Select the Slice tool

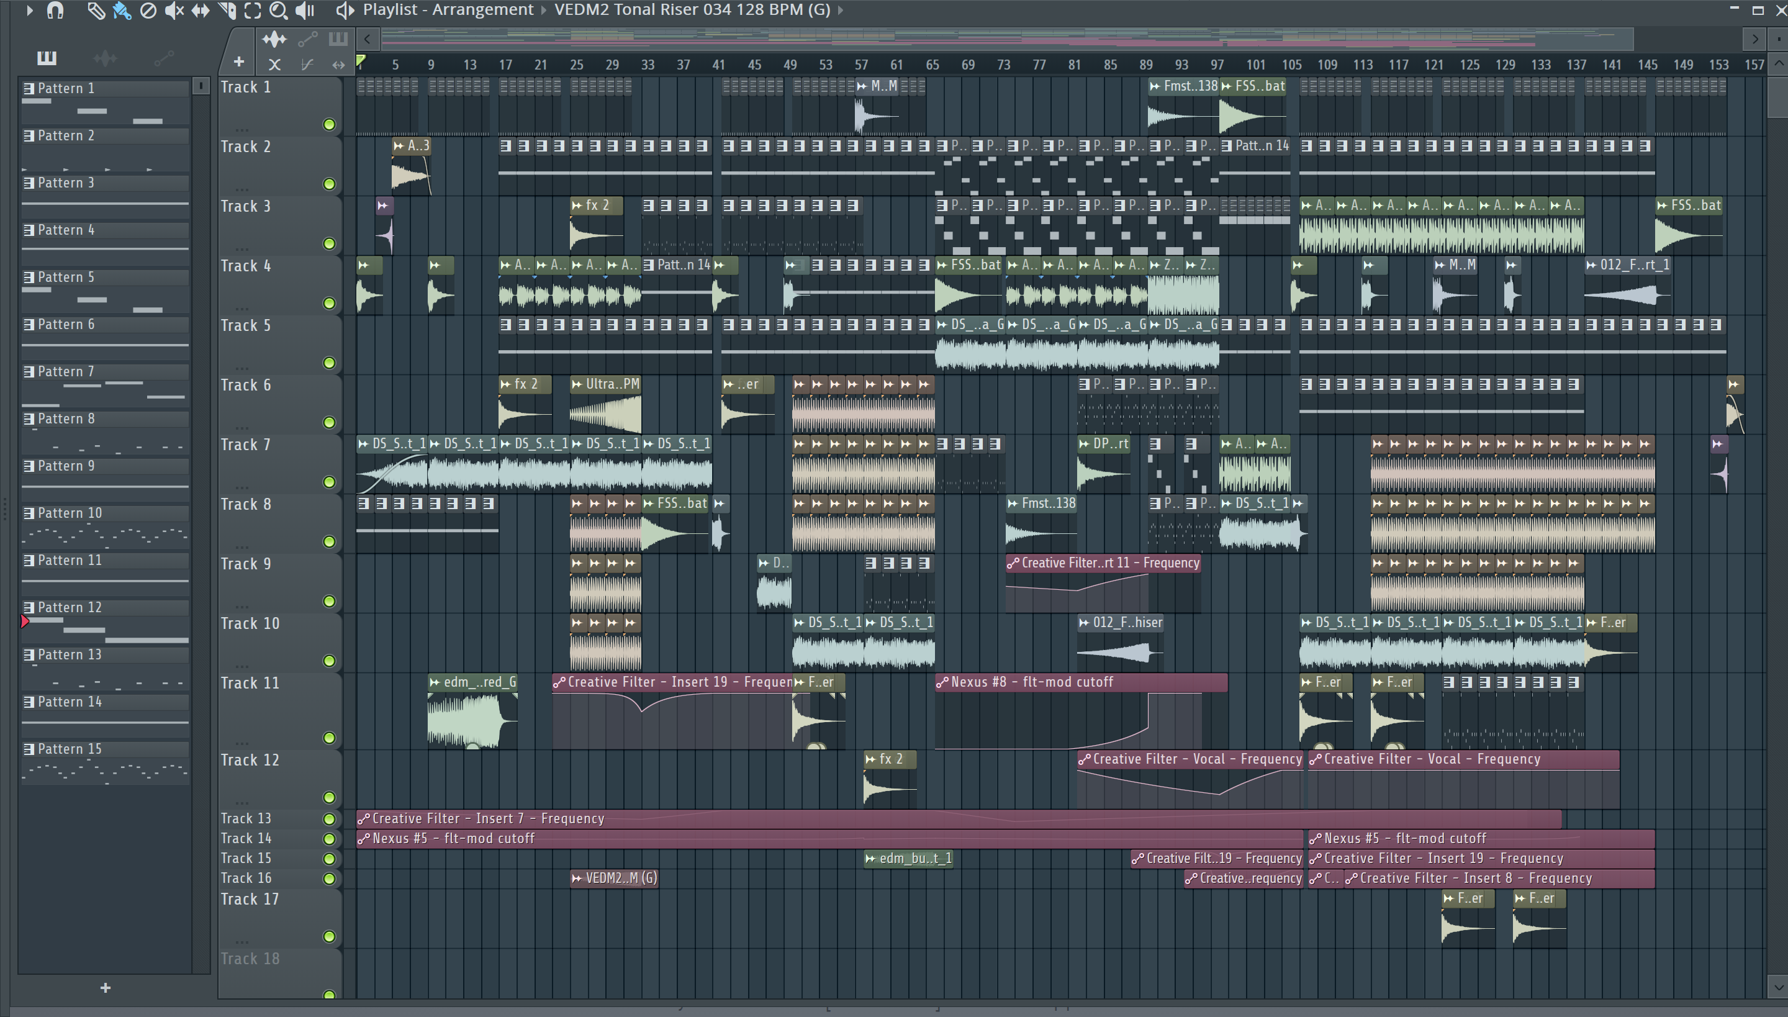point(227,11)
